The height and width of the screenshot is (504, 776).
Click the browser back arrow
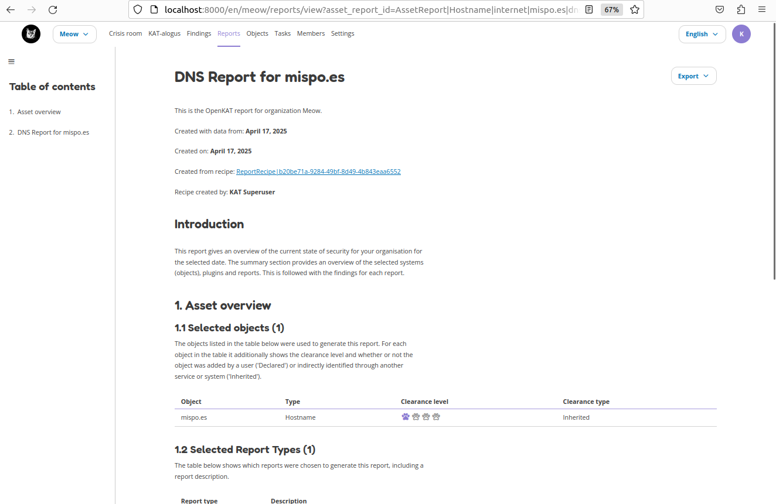(11, 9)
